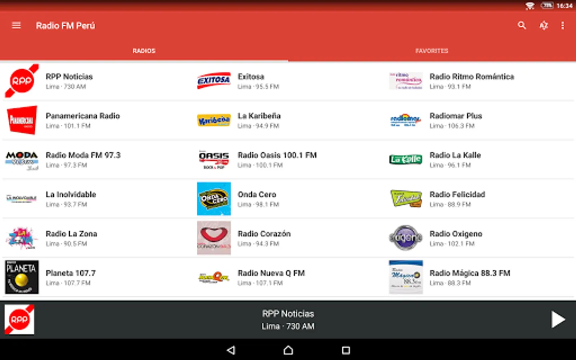
Task: Select Radio Mágica 88.3 FM title
Action: coord(470,273)
